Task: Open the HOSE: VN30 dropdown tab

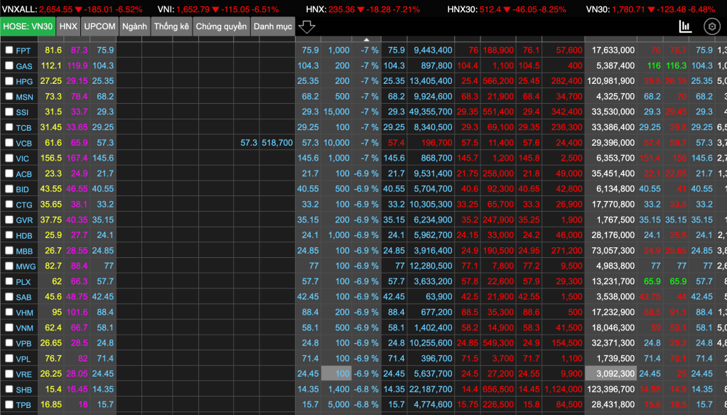Action: pyautogui.click(x=28, y=26)
